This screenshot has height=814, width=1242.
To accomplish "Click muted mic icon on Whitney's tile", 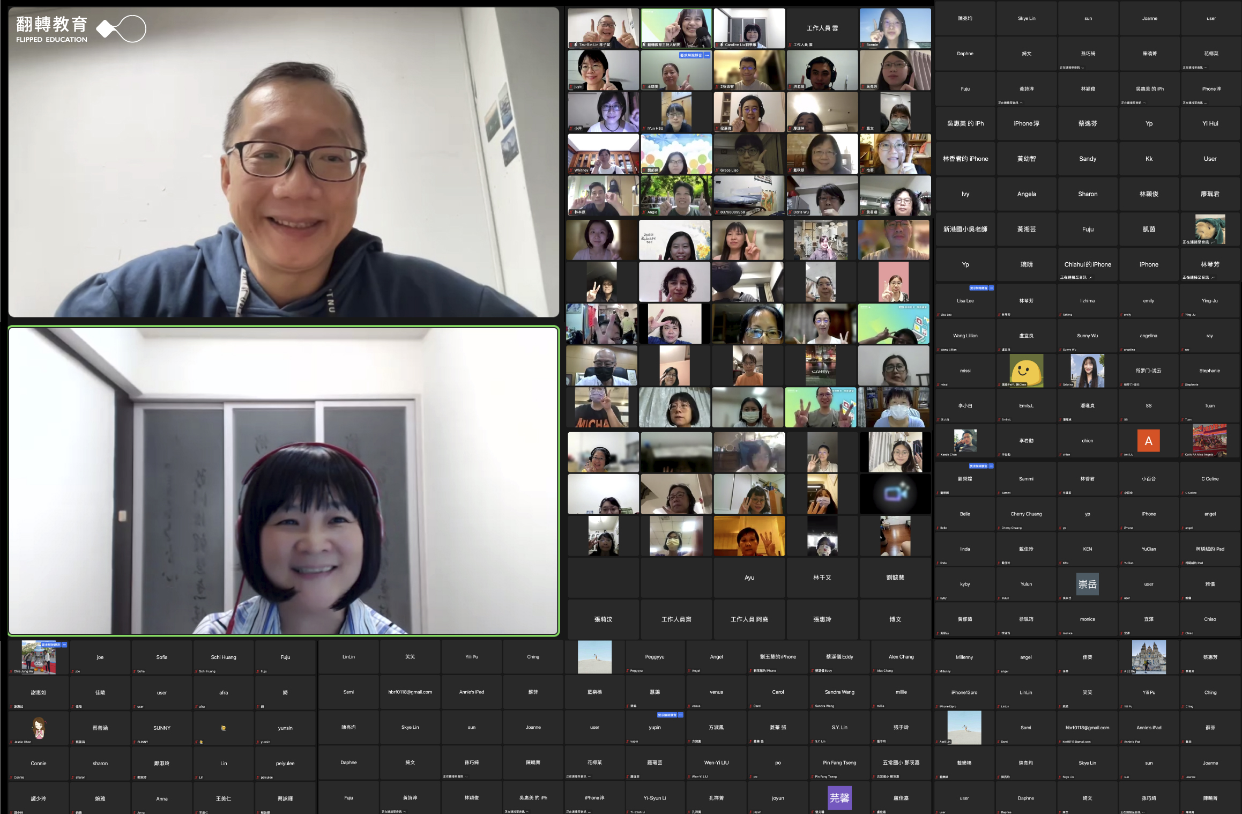I will tap(571, 171).
